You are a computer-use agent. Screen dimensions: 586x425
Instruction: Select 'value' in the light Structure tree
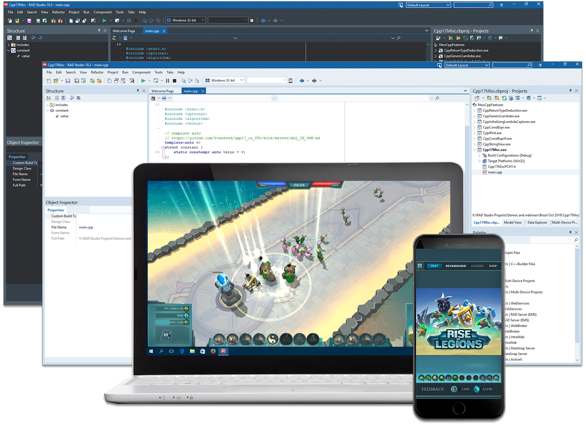coord(64,116)
